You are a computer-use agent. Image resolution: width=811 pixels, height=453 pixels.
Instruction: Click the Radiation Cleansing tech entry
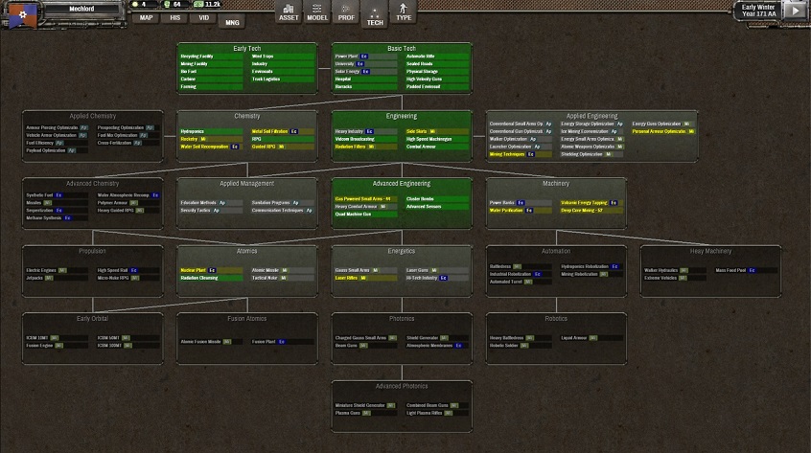[211, 278]
